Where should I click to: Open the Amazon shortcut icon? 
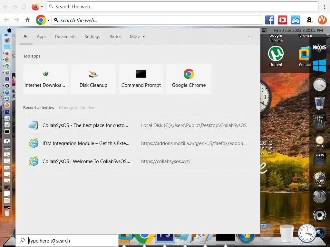point(309,20)
